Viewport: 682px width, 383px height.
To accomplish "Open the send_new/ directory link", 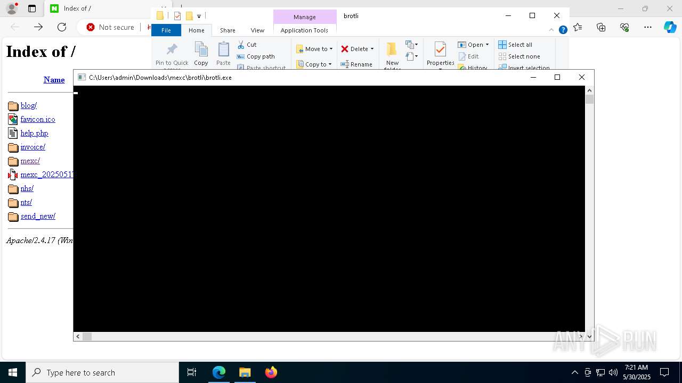I will [38, 216].
